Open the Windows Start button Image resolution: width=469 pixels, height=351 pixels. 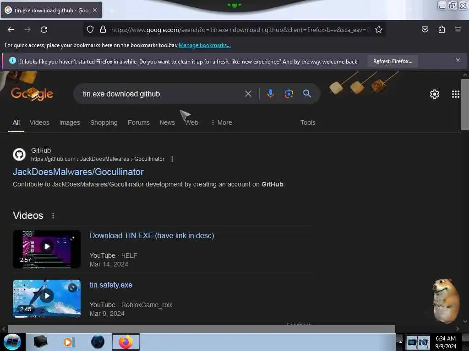tap(12, 342)
